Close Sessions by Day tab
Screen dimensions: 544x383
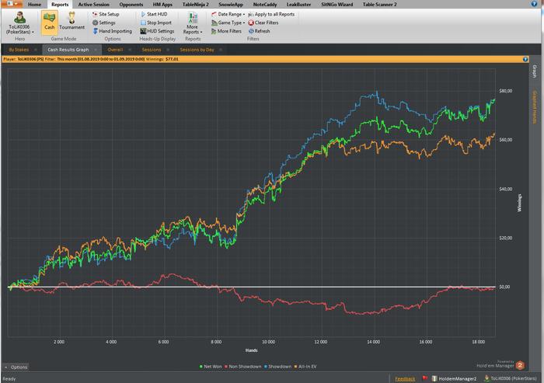pos(221,50)
